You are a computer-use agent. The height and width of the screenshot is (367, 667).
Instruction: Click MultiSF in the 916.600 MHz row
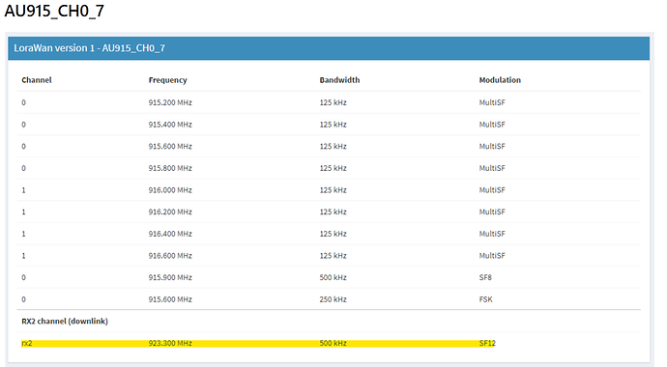pyautogui.click(x=492, y=256)
